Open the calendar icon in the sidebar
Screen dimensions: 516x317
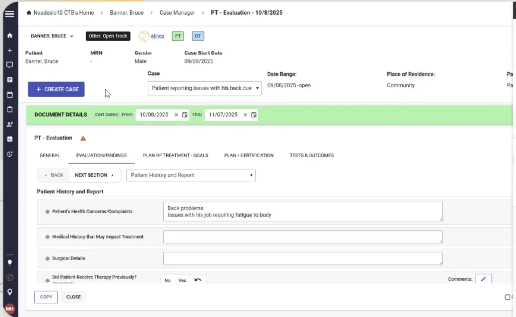[x=9, y=95]
